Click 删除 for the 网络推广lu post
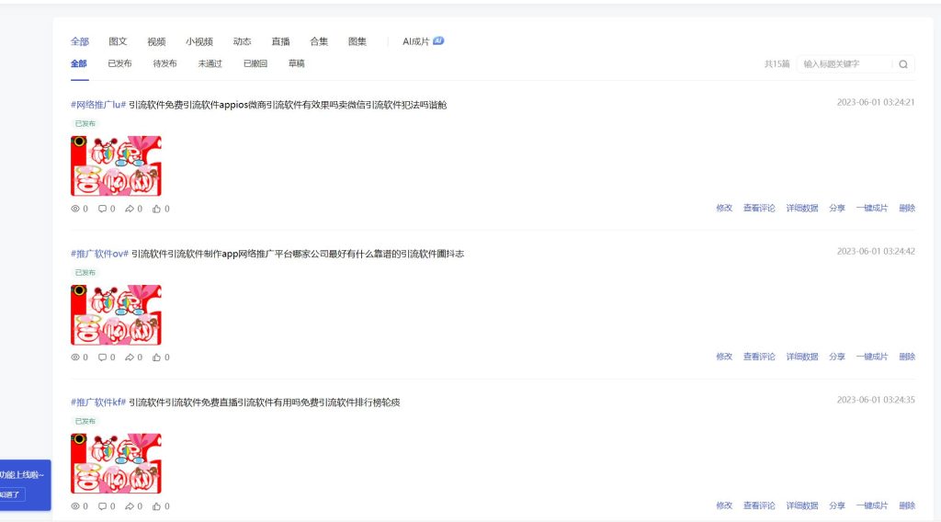Image resolution: width=941 pixels, height=522 pixels. [907, 209]
